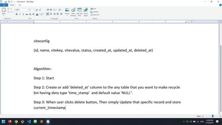Viewport: 222px width, 125px height.
Task: Click Select all in Editing group
Action: coord(95,15)
